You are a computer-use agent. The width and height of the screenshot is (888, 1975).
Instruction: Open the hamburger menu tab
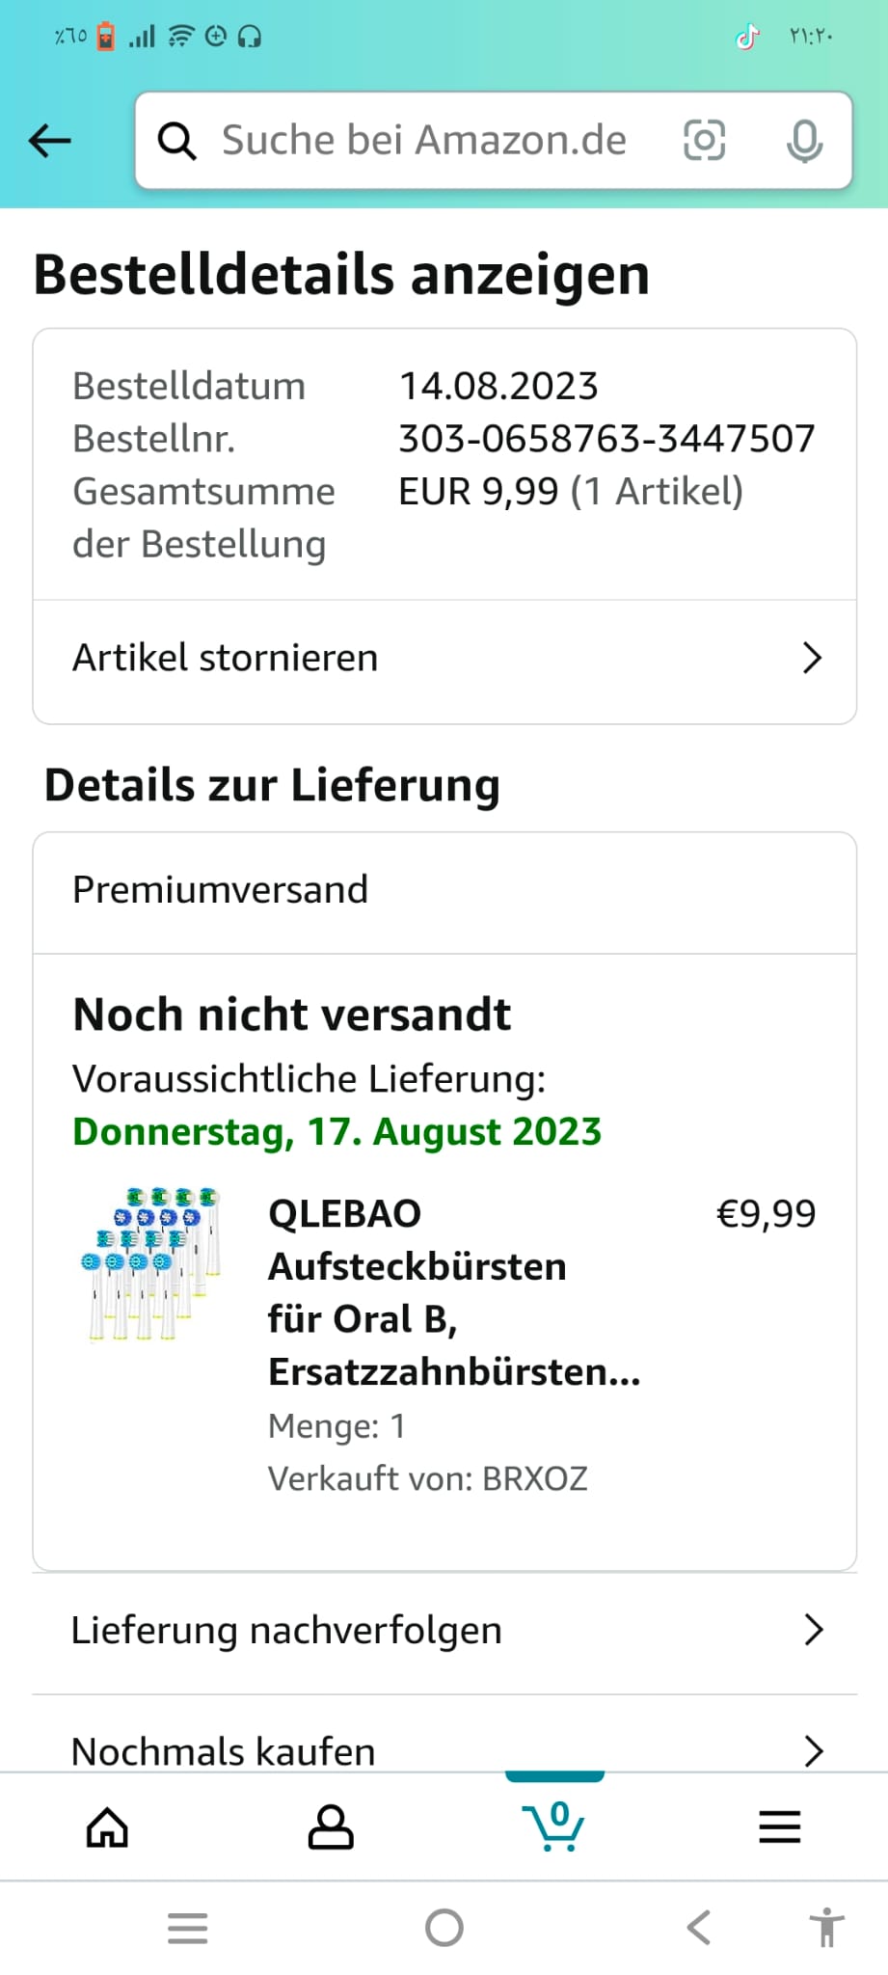pos(779,1826)
